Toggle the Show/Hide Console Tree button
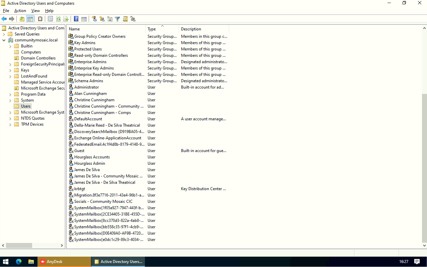 (30, 19)
